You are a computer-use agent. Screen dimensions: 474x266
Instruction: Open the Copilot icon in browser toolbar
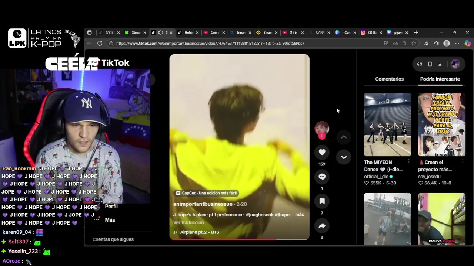coord(467,43)
